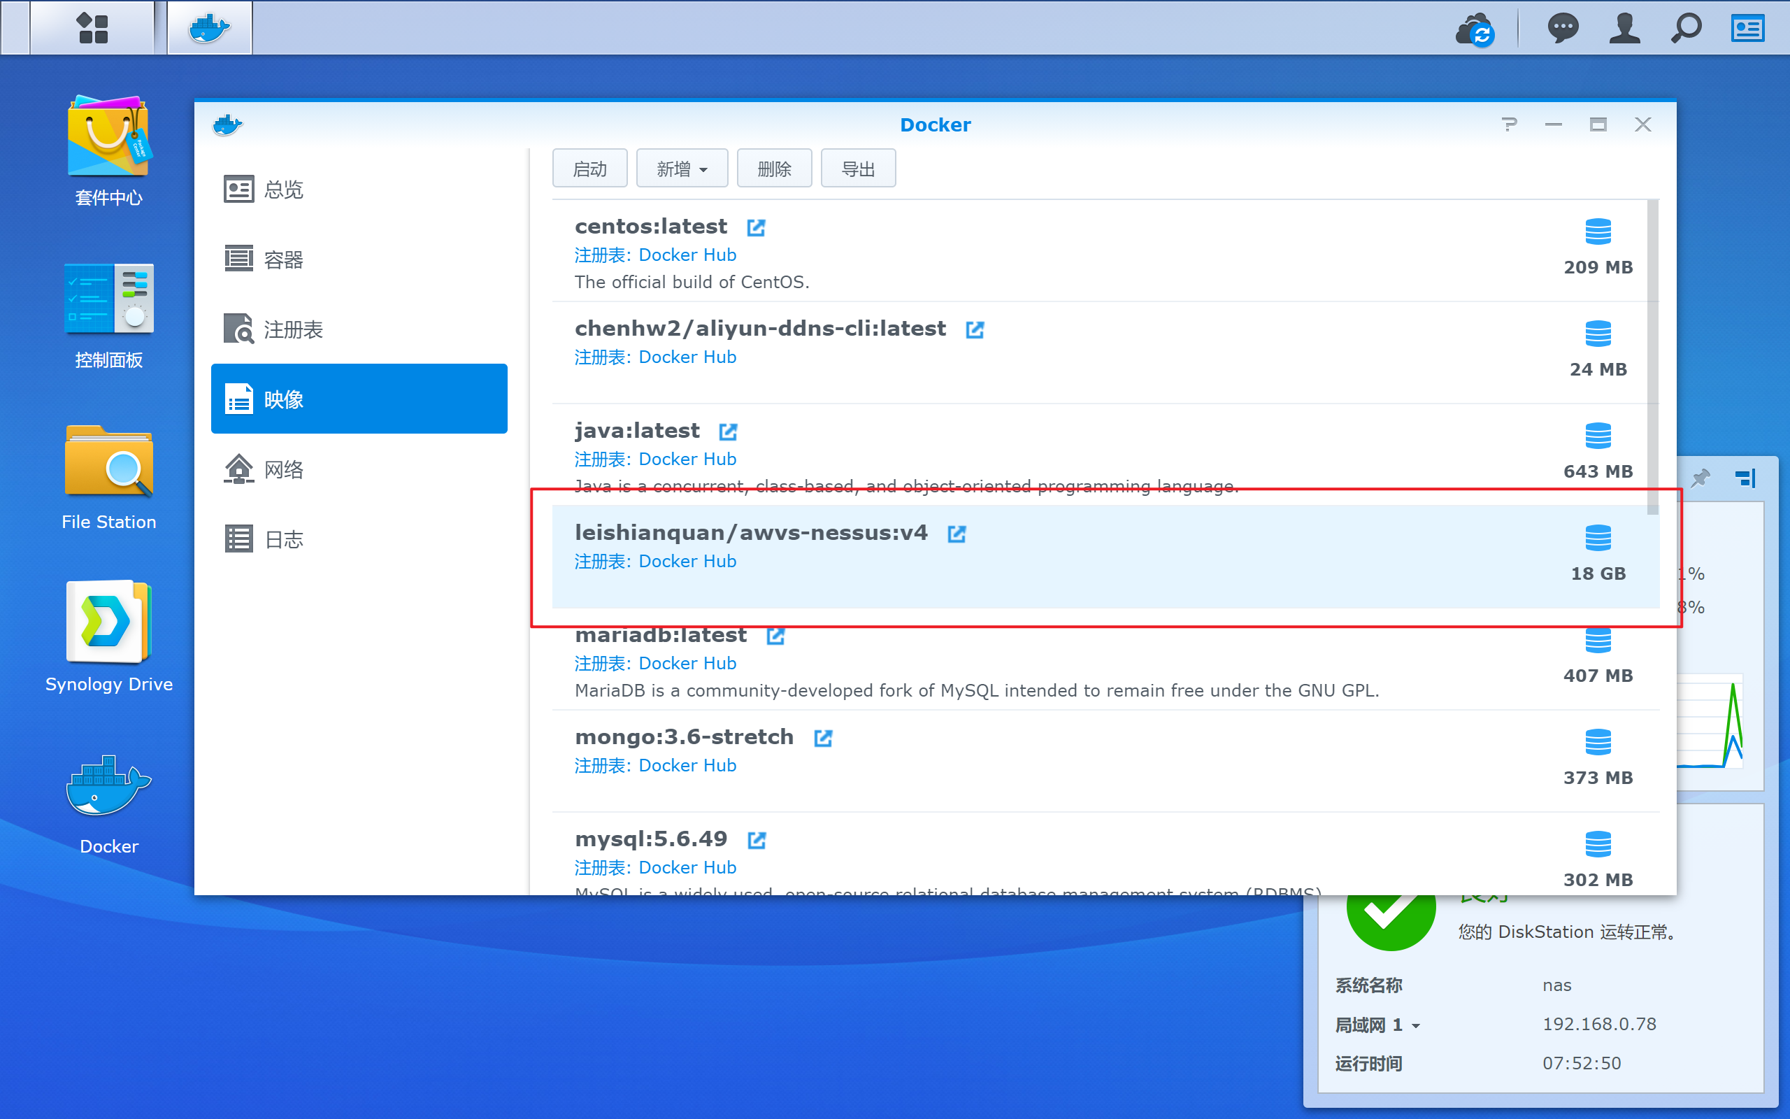
Task: Open the main menu grid icon
Action: click(92, 28)
